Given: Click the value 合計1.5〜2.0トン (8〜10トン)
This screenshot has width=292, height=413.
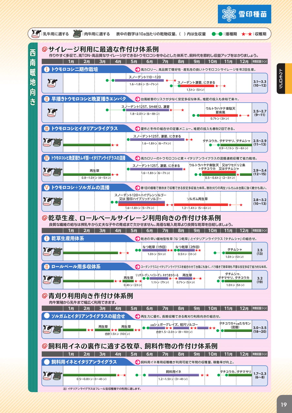Looking at the screenshot, I should point(174,332).
